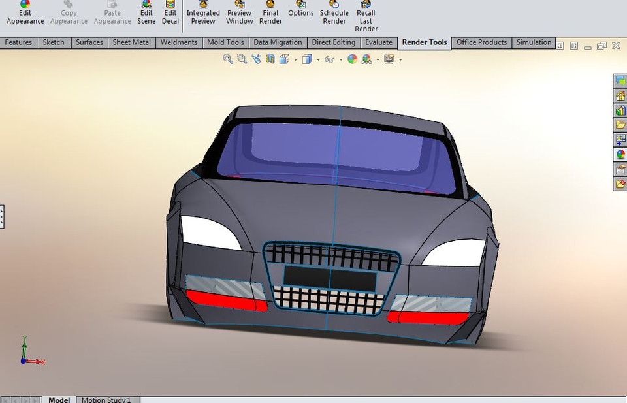Return to the Previous View
This screenshot has height=403, width=627.
256,59
